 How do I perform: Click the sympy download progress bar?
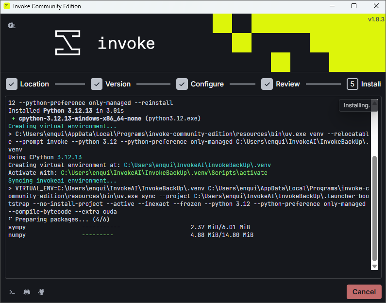[x=101, y=227]
